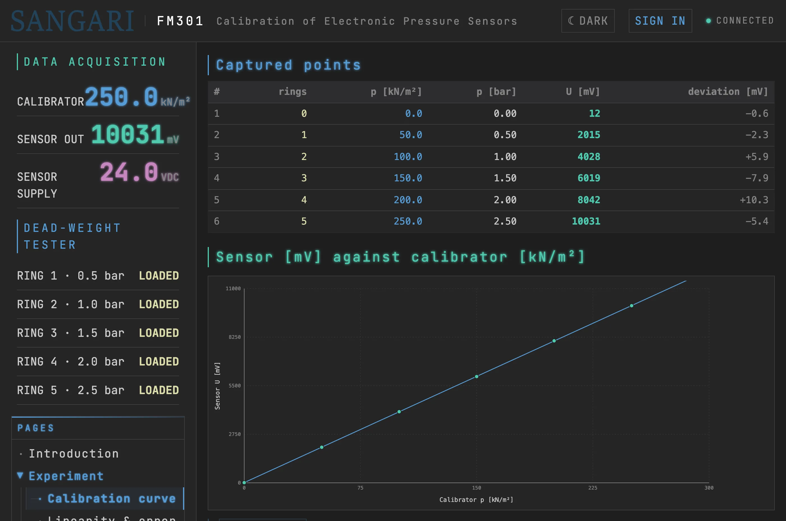Select the 10031 cell in the table
786x521 pixels.
(x=586, y=221)
